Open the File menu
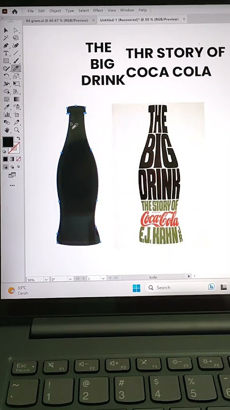The image size is (230, 410). 31,11
